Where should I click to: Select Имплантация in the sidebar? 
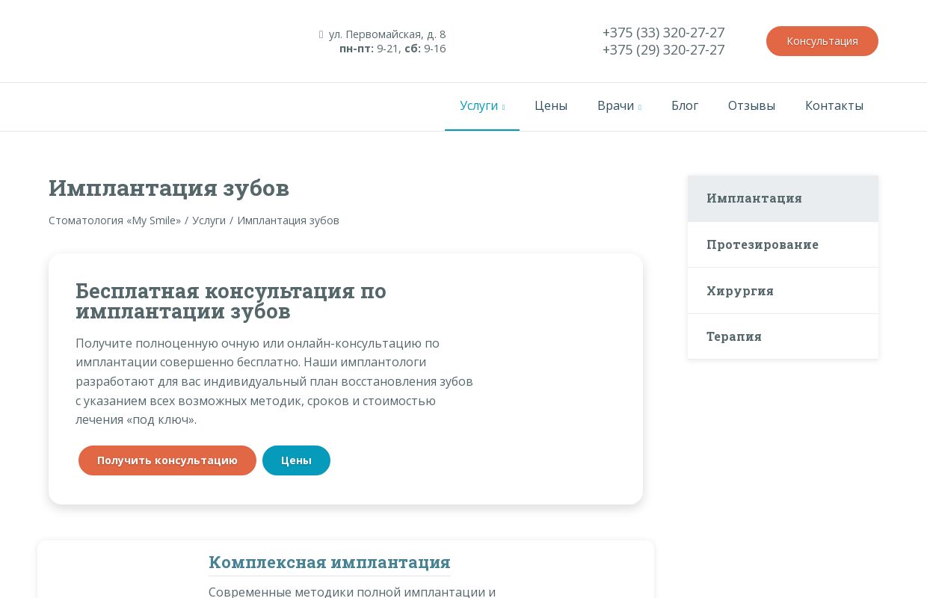[754, 199]
